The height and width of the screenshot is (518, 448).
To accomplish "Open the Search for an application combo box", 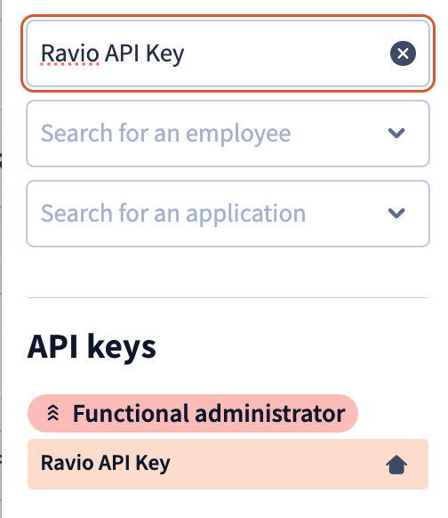I will [228, 214].
